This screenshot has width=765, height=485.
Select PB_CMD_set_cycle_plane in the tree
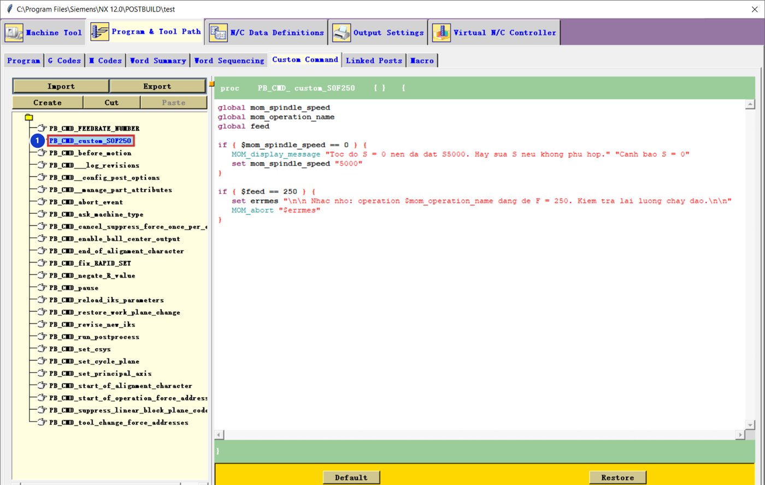coord(94,361)
